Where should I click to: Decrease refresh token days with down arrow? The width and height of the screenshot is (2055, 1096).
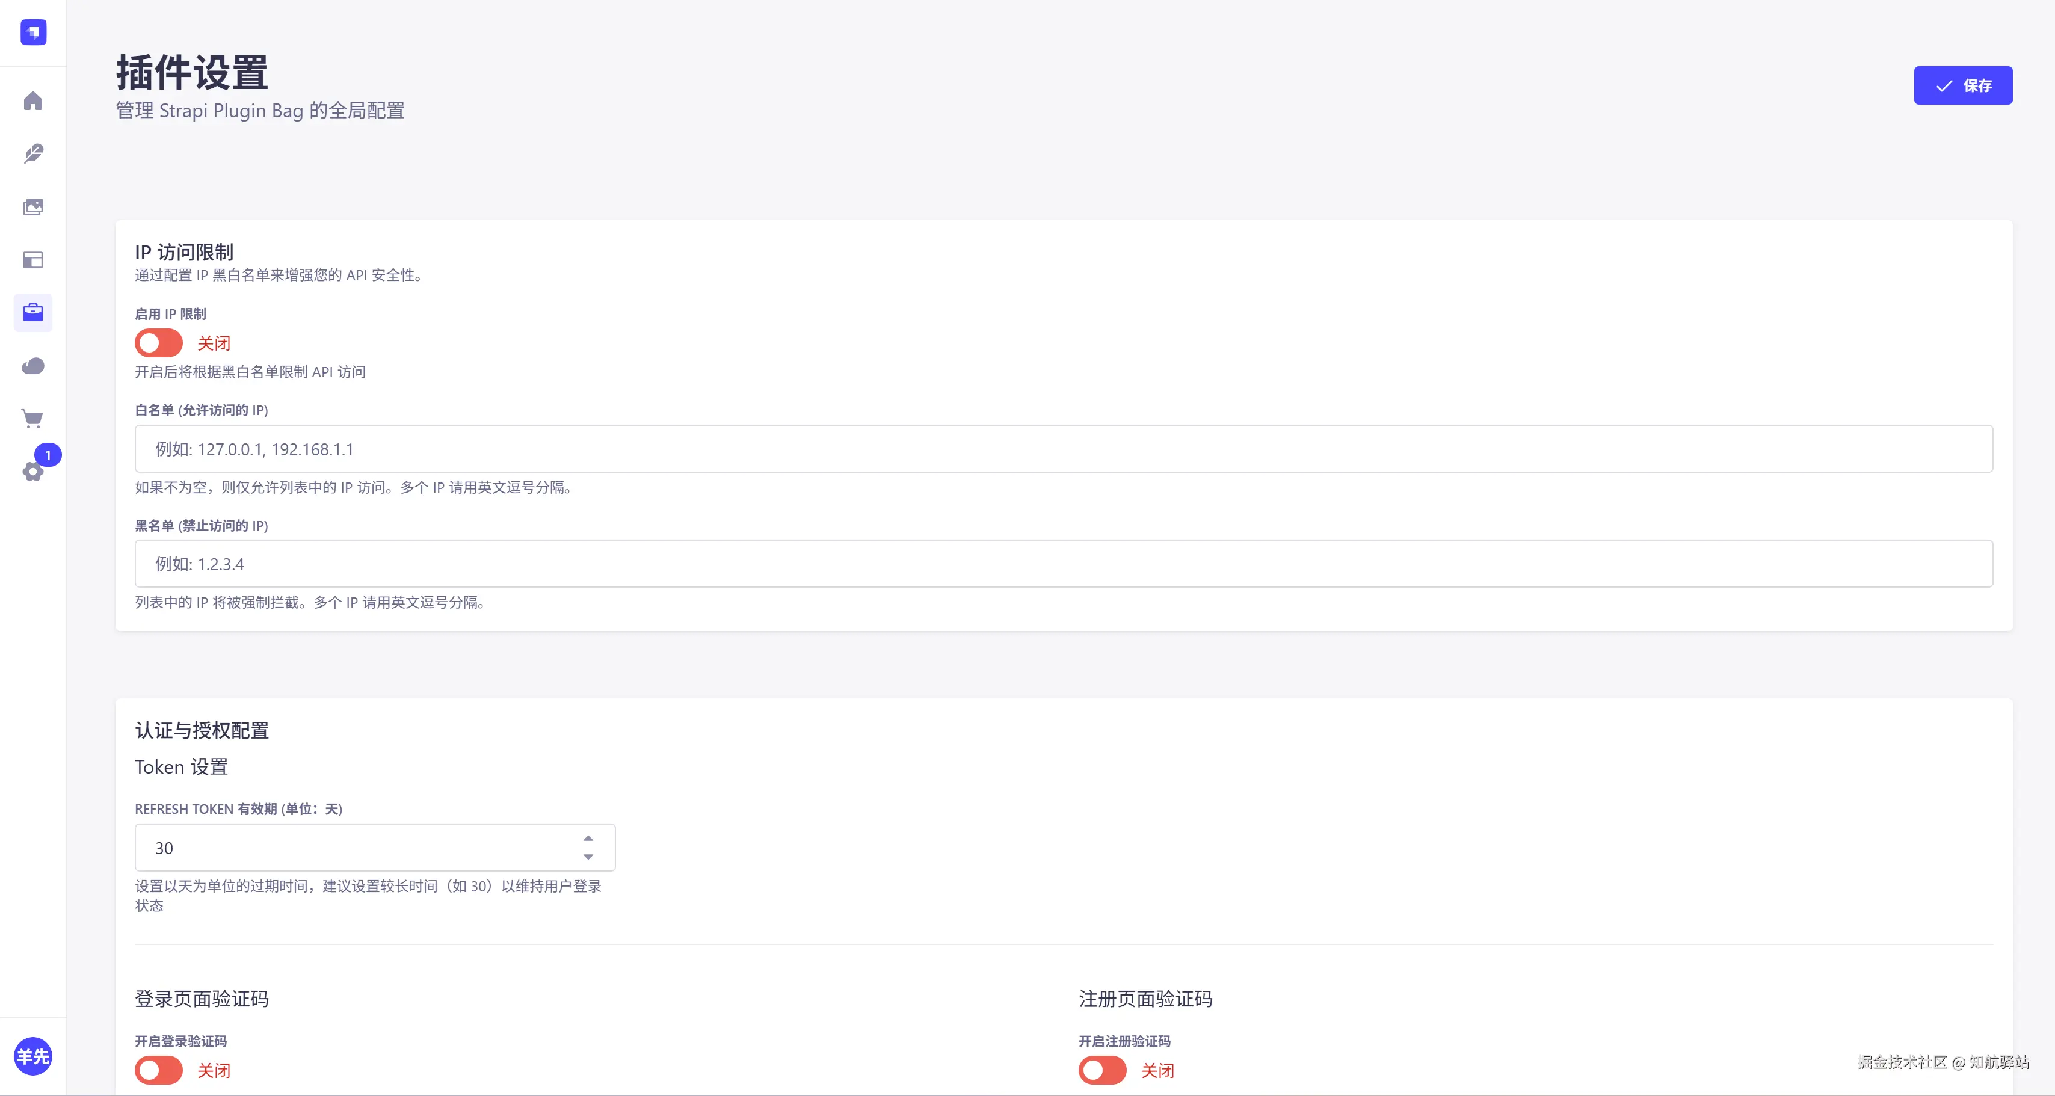tap(588, 857)
